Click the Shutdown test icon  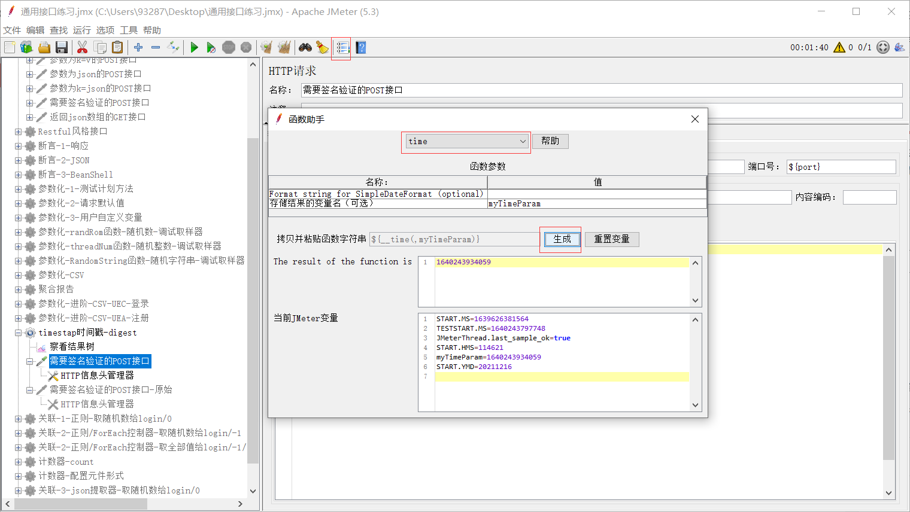click(x=246, y=47)
